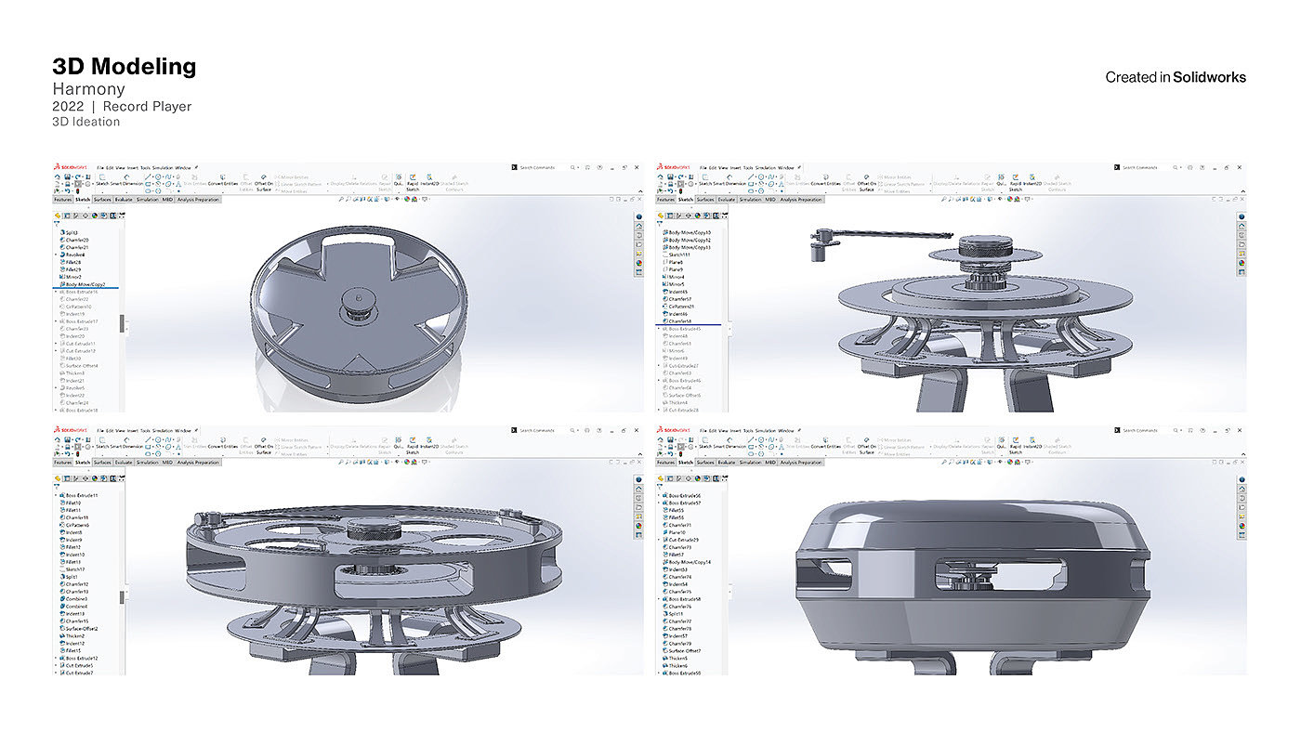
Task: Click the Plane8 feature icon in the tree
Action: click(x=665, y=262)
